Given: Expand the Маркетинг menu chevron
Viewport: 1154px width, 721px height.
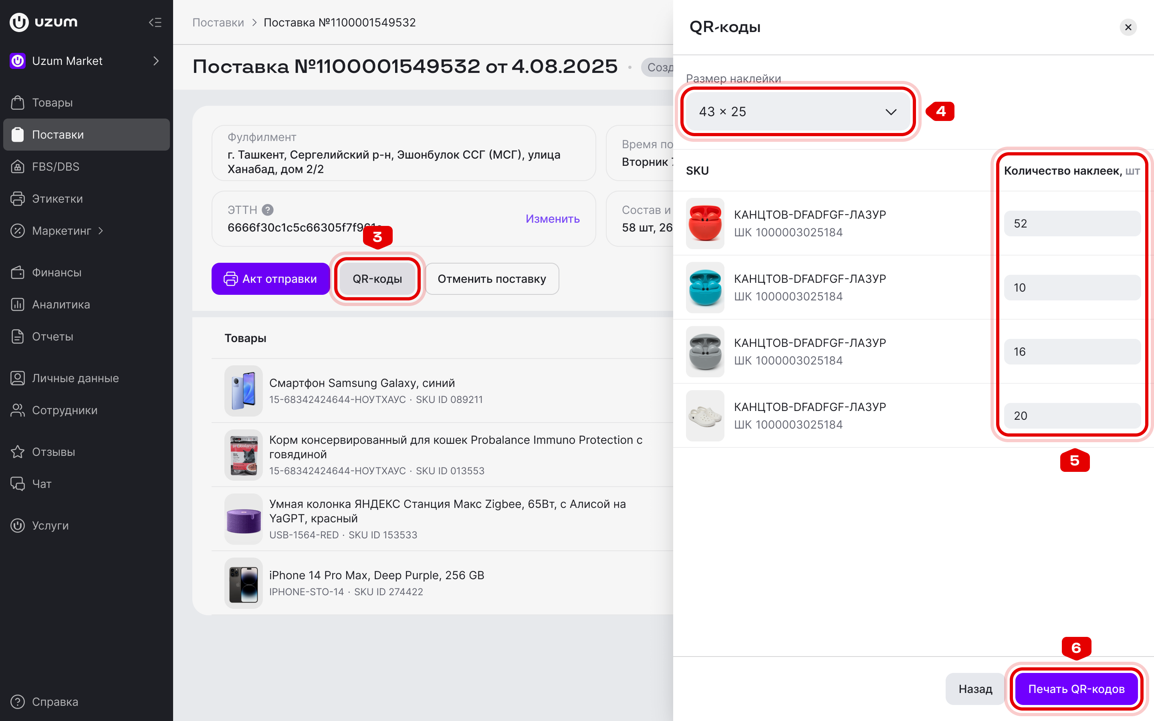Looking at the screenshot, I should 101,231.
